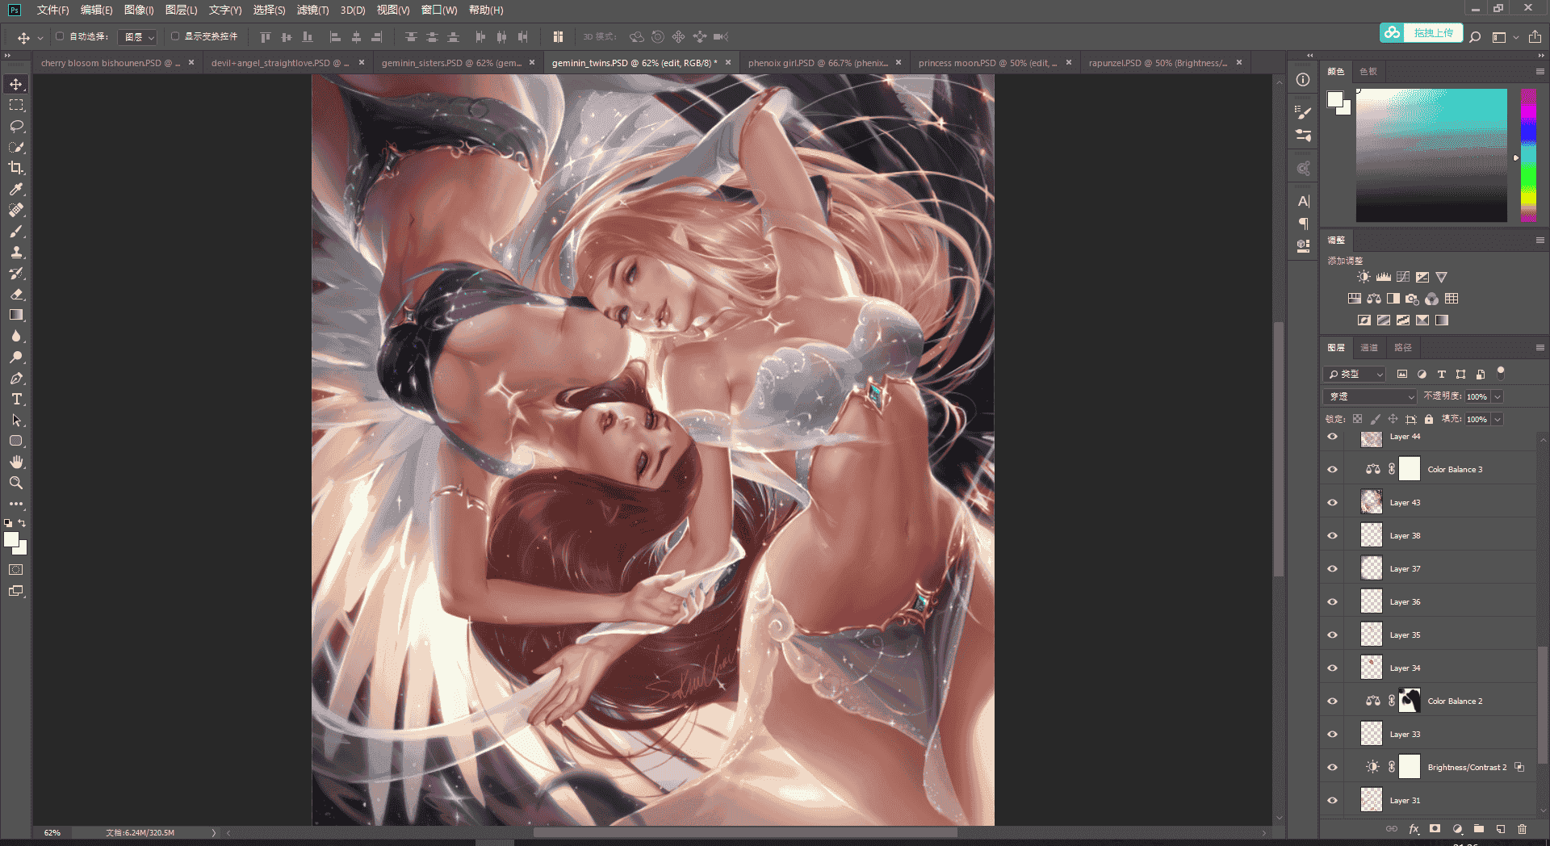This screenshot has height=846, width=1550.
Task: Pick a color in the color field
Action: [x=1431, y=155]
